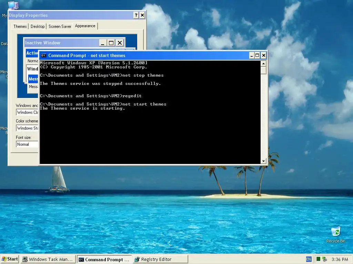This screenshot has height=264, width=353.
Task: Close the Command Prompt window
Action: coord(264,55)
